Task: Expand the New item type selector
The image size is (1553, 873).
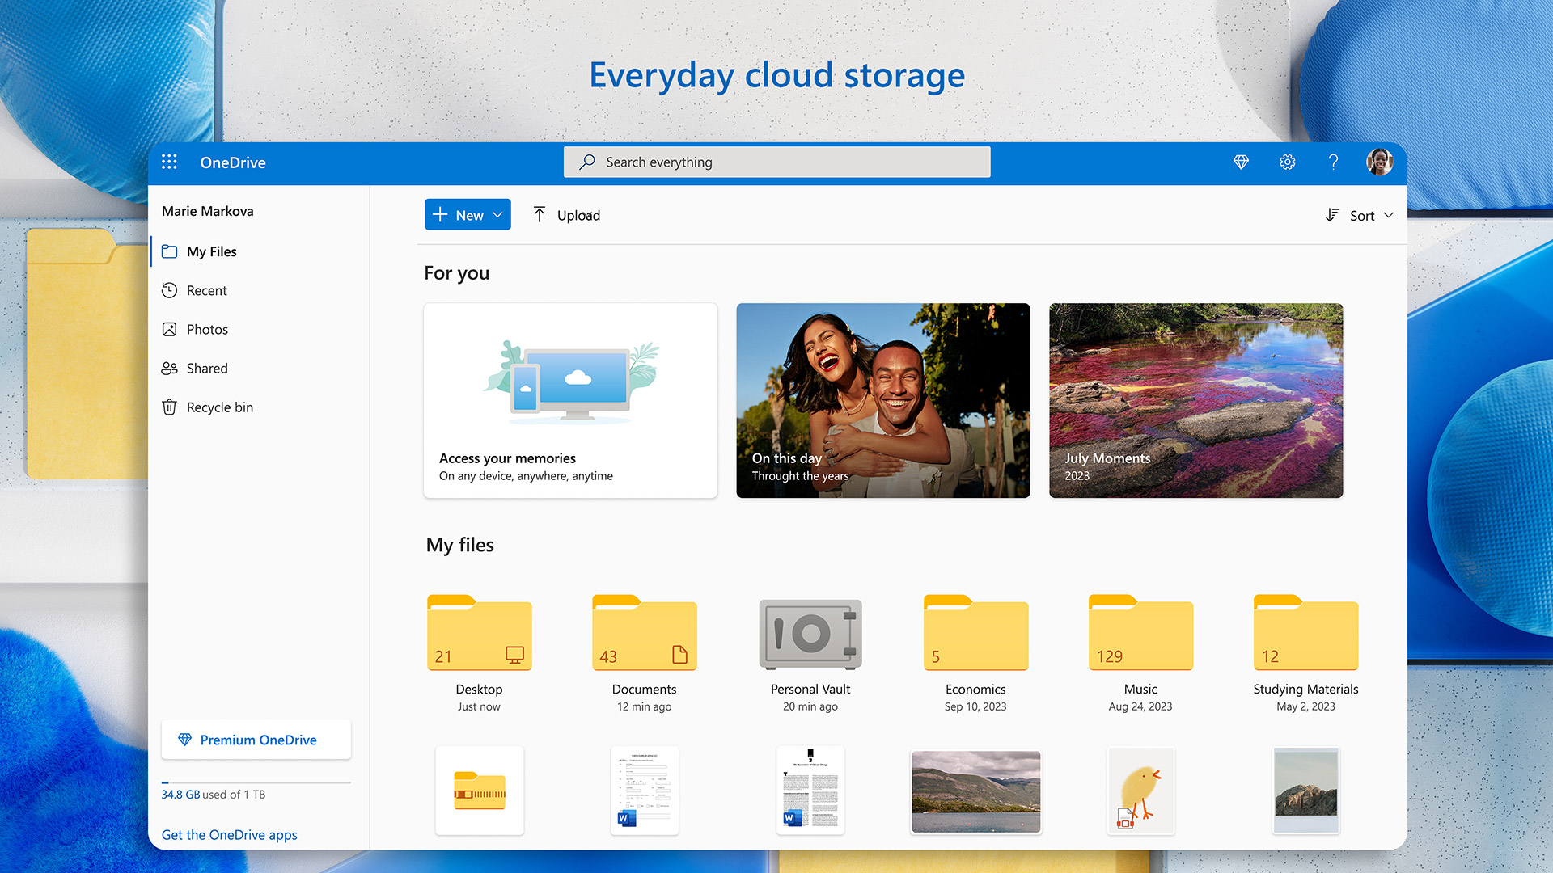Action: click(x=498, y=214)
